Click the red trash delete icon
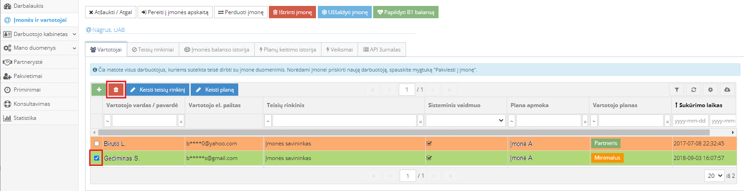Image resolution: width=744 pixels, height=191 pixels. pos(116,90)
